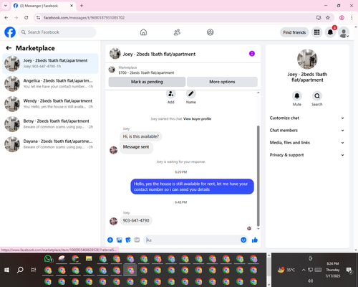Image resolution: width=358 pixels, height=287 pixels.
Task: Open the notifications bell
Action: click(330, 32)
